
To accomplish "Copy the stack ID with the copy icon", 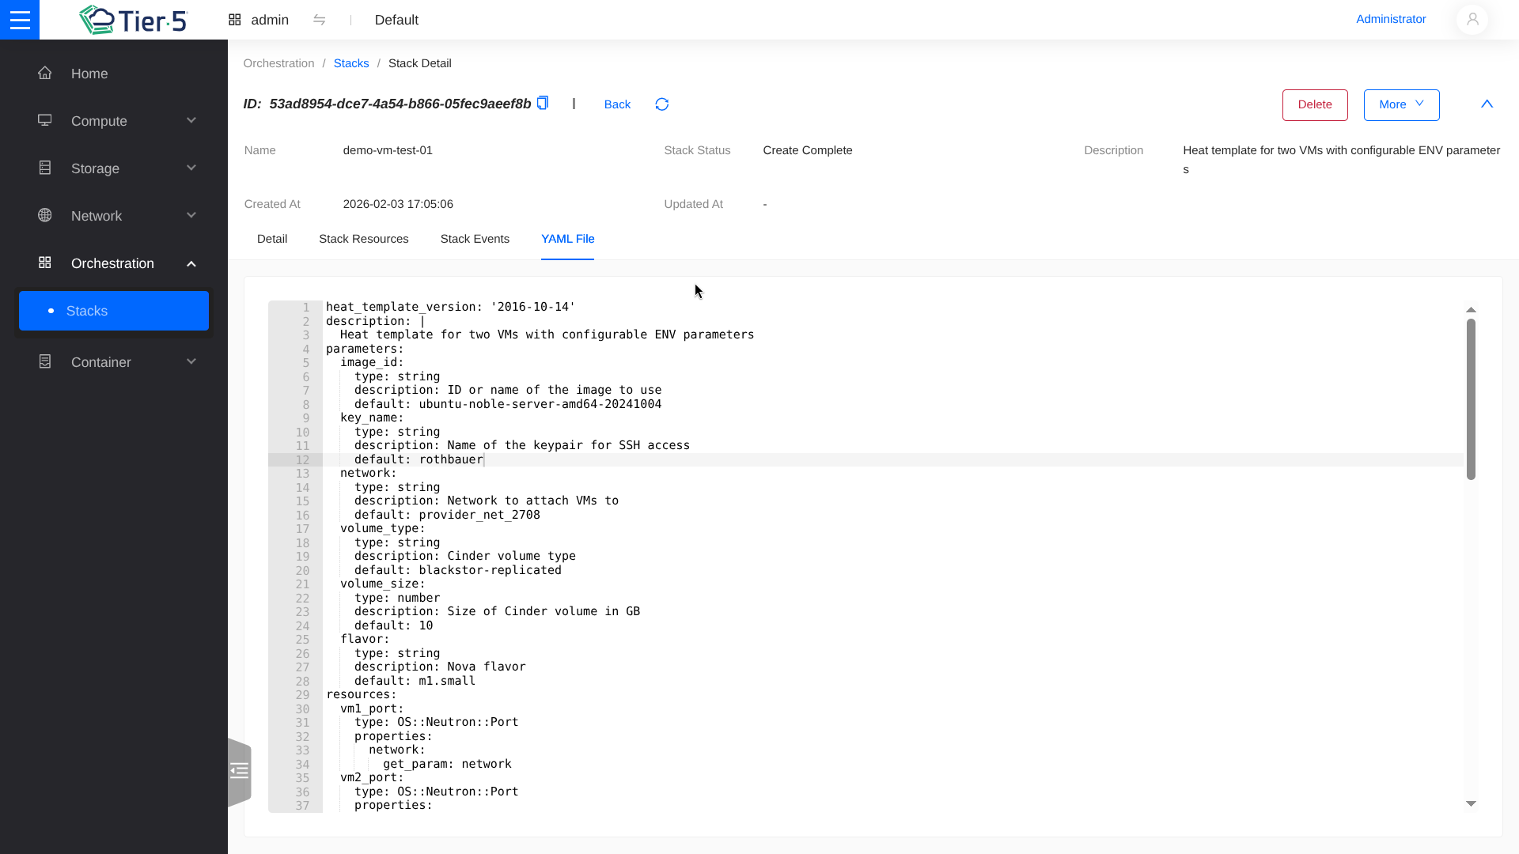I will point(543,103).
